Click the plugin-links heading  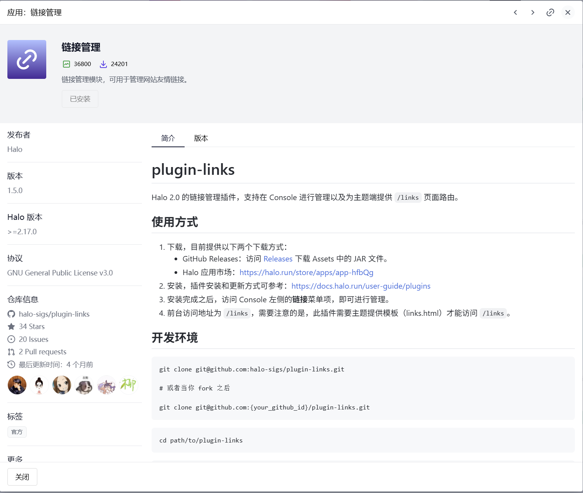193,170
